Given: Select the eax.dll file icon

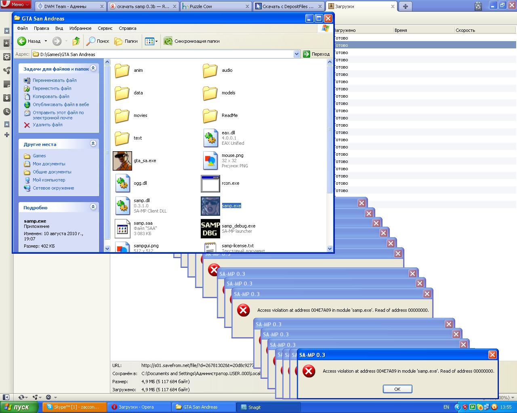Looking at the screenshot, I should (x=210, y=138).
